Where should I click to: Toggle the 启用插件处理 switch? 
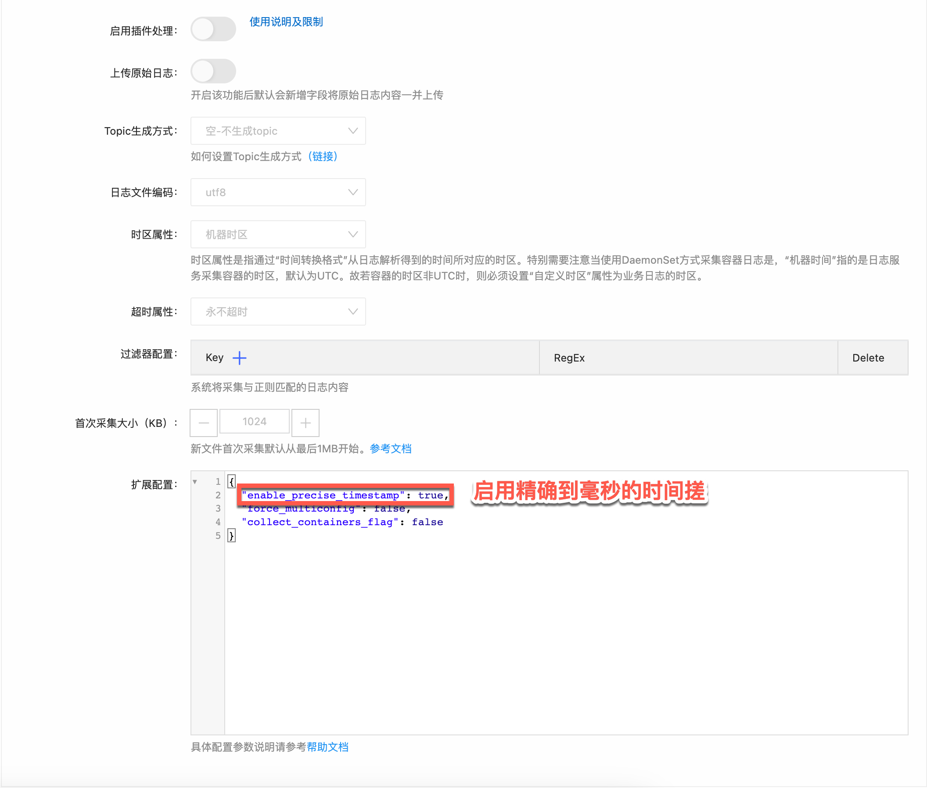(x=213, y=29)
